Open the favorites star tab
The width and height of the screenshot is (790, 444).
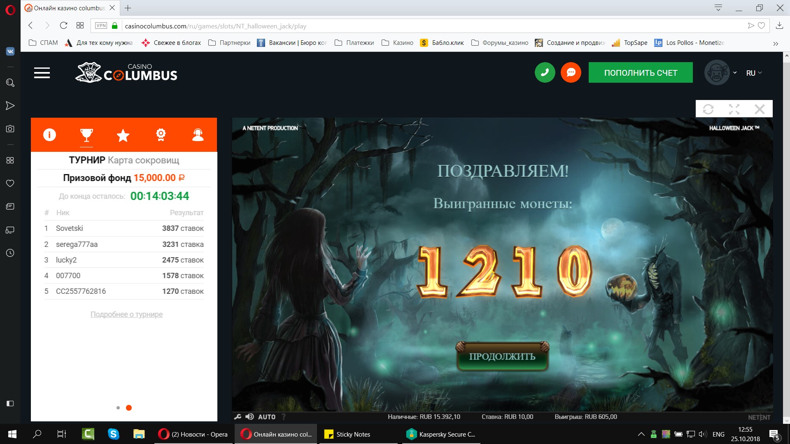(123, 135)
